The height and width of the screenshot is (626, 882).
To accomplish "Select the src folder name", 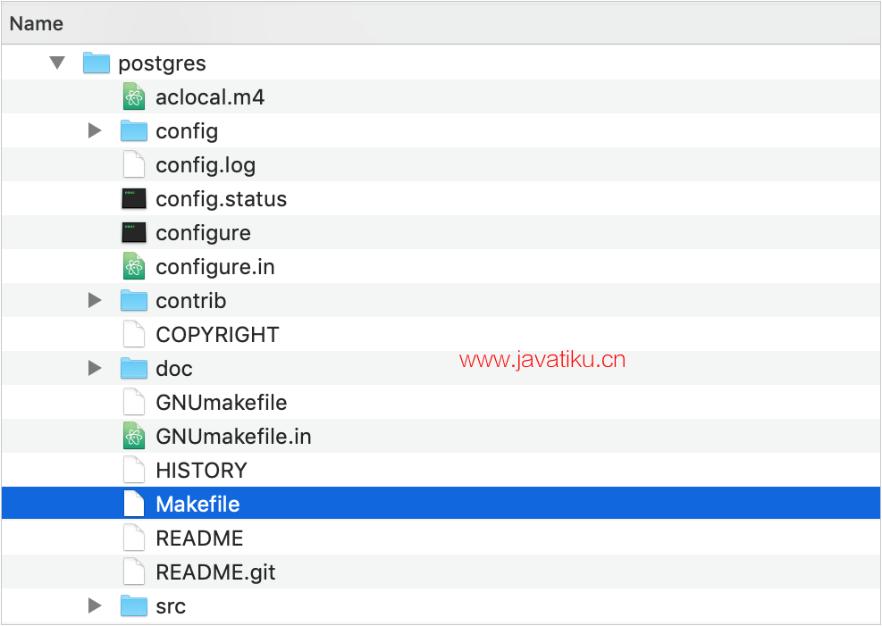I will [171, 607].
